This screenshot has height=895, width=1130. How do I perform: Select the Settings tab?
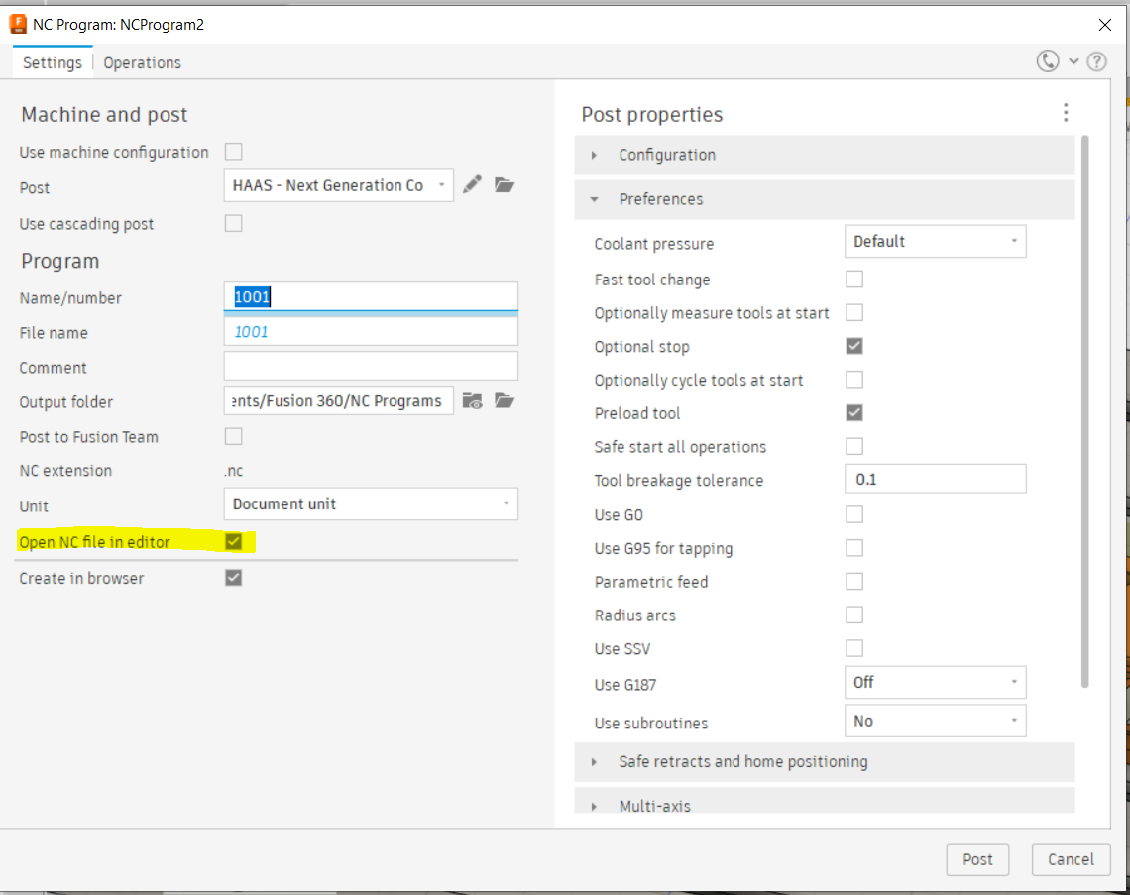52,61
